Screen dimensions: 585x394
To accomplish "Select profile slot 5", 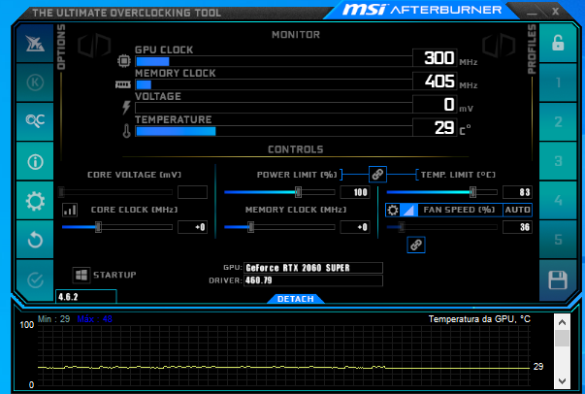I will pos(558,239).
